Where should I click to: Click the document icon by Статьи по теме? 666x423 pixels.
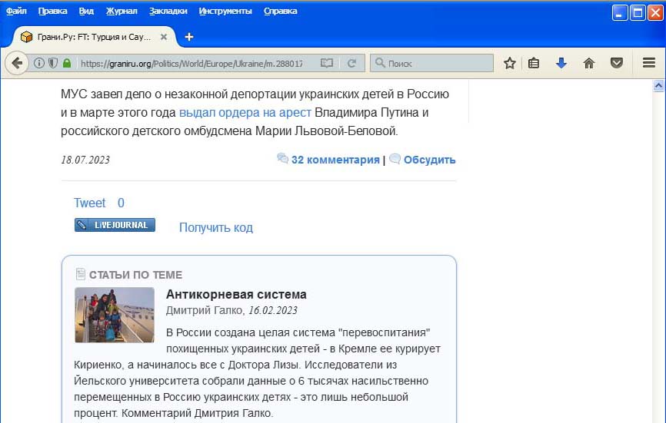click(80, 274)
